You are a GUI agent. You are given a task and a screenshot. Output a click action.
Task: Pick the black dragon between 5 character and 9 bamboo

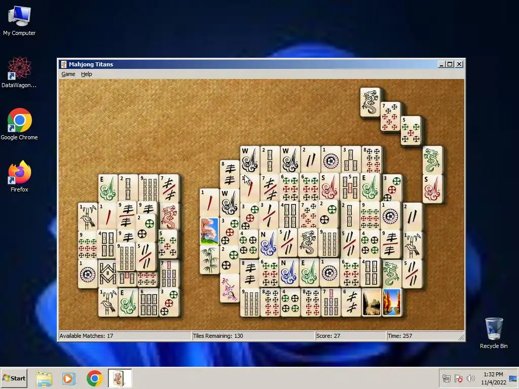[x=308, y=243]
